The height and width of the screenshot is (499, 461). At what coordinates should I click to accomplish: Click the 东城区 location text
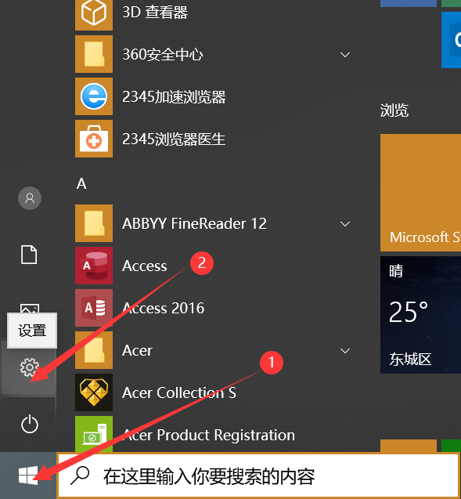[410, 360]
